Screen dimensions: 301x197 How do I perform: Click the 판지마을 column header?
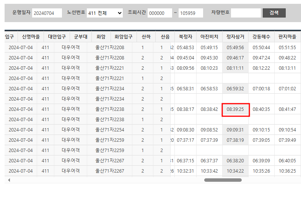click(x=287, y=37)
